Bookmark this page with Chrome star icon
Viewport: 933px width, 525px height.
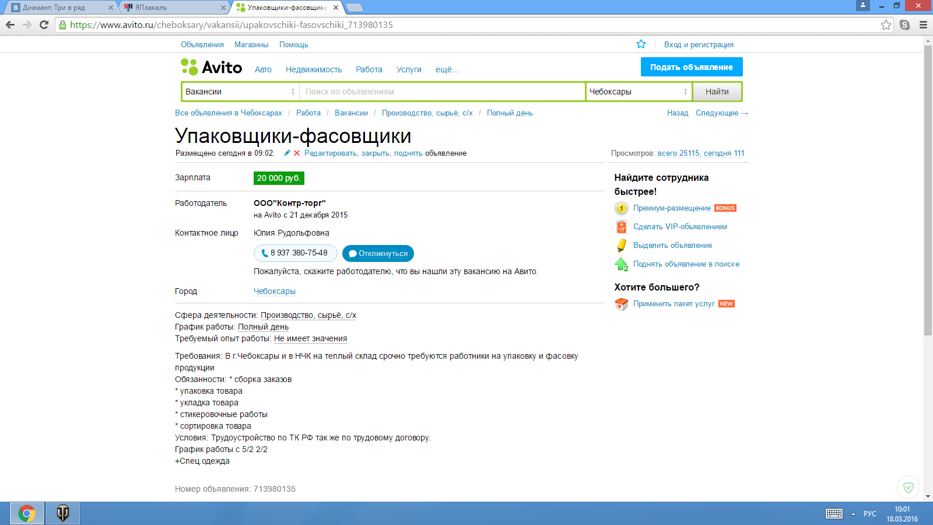coord(886,24)
